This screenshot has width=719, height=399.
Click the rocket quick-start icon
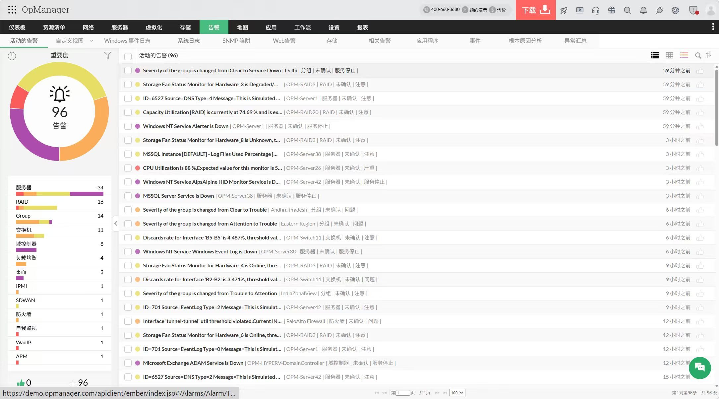(x=564, y=10)
